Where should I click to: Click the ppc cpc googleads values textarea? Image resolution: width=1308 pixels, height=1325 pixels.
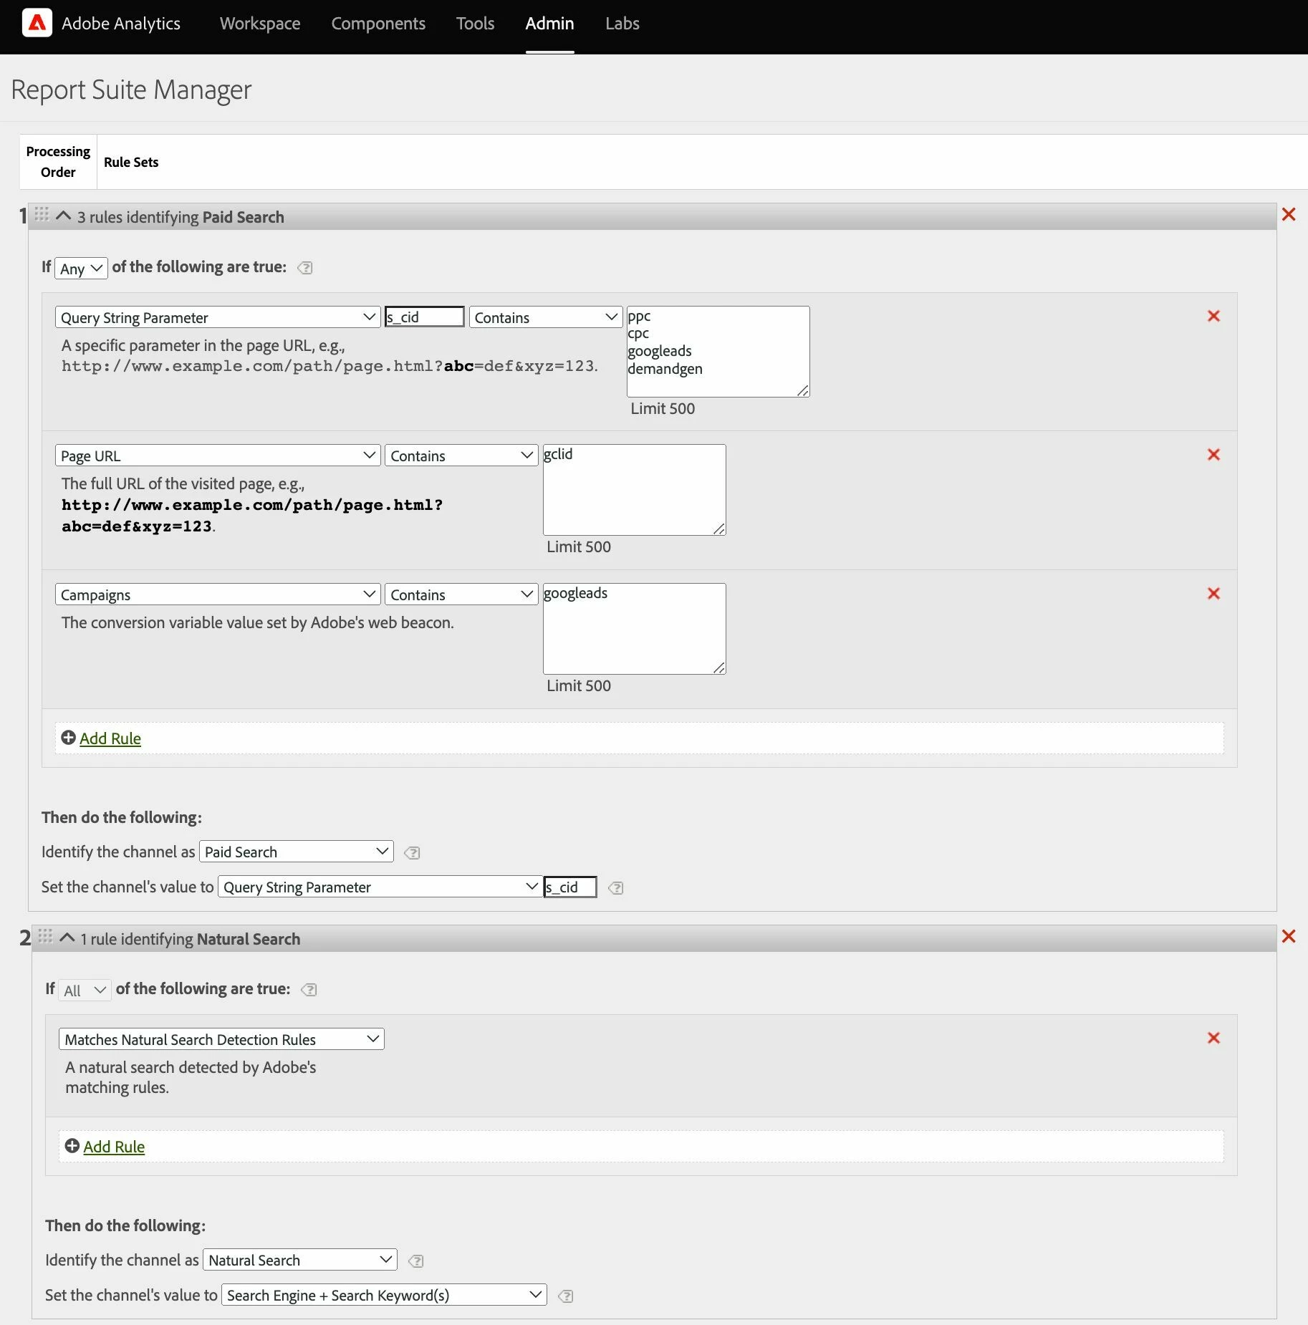(x=718, y=352)
